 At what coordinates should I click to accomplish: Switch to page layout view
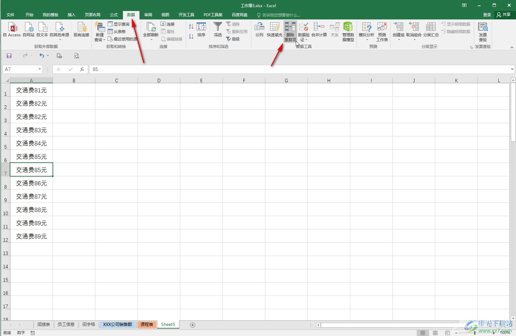click(435, 333)
